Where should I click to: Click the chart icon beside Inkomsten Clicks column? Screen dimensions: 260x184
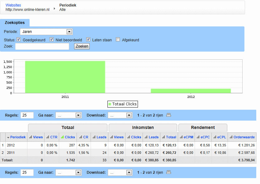pyautogui.click(x=129, y=137)
